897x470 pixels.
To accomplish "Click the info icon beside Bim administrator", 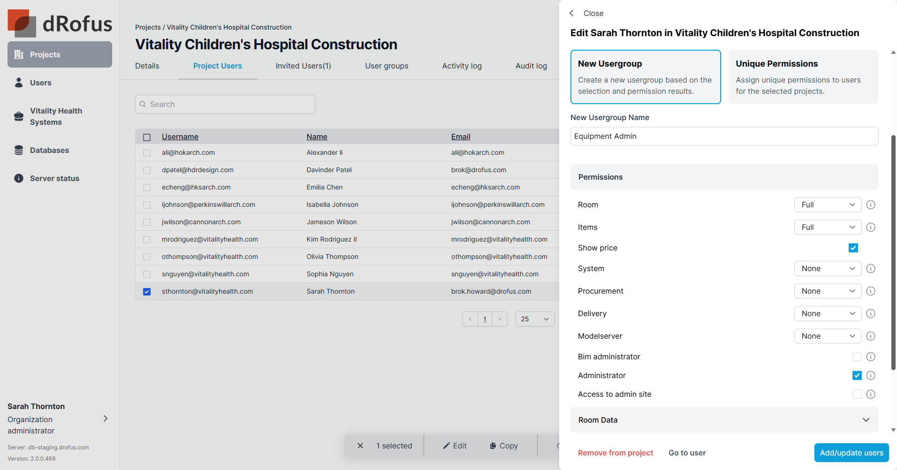I will [x=871, y=357].
